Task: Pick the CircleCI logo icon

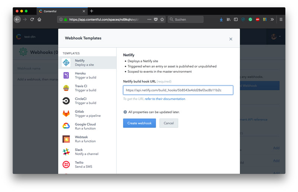Action: coord(66,101)
